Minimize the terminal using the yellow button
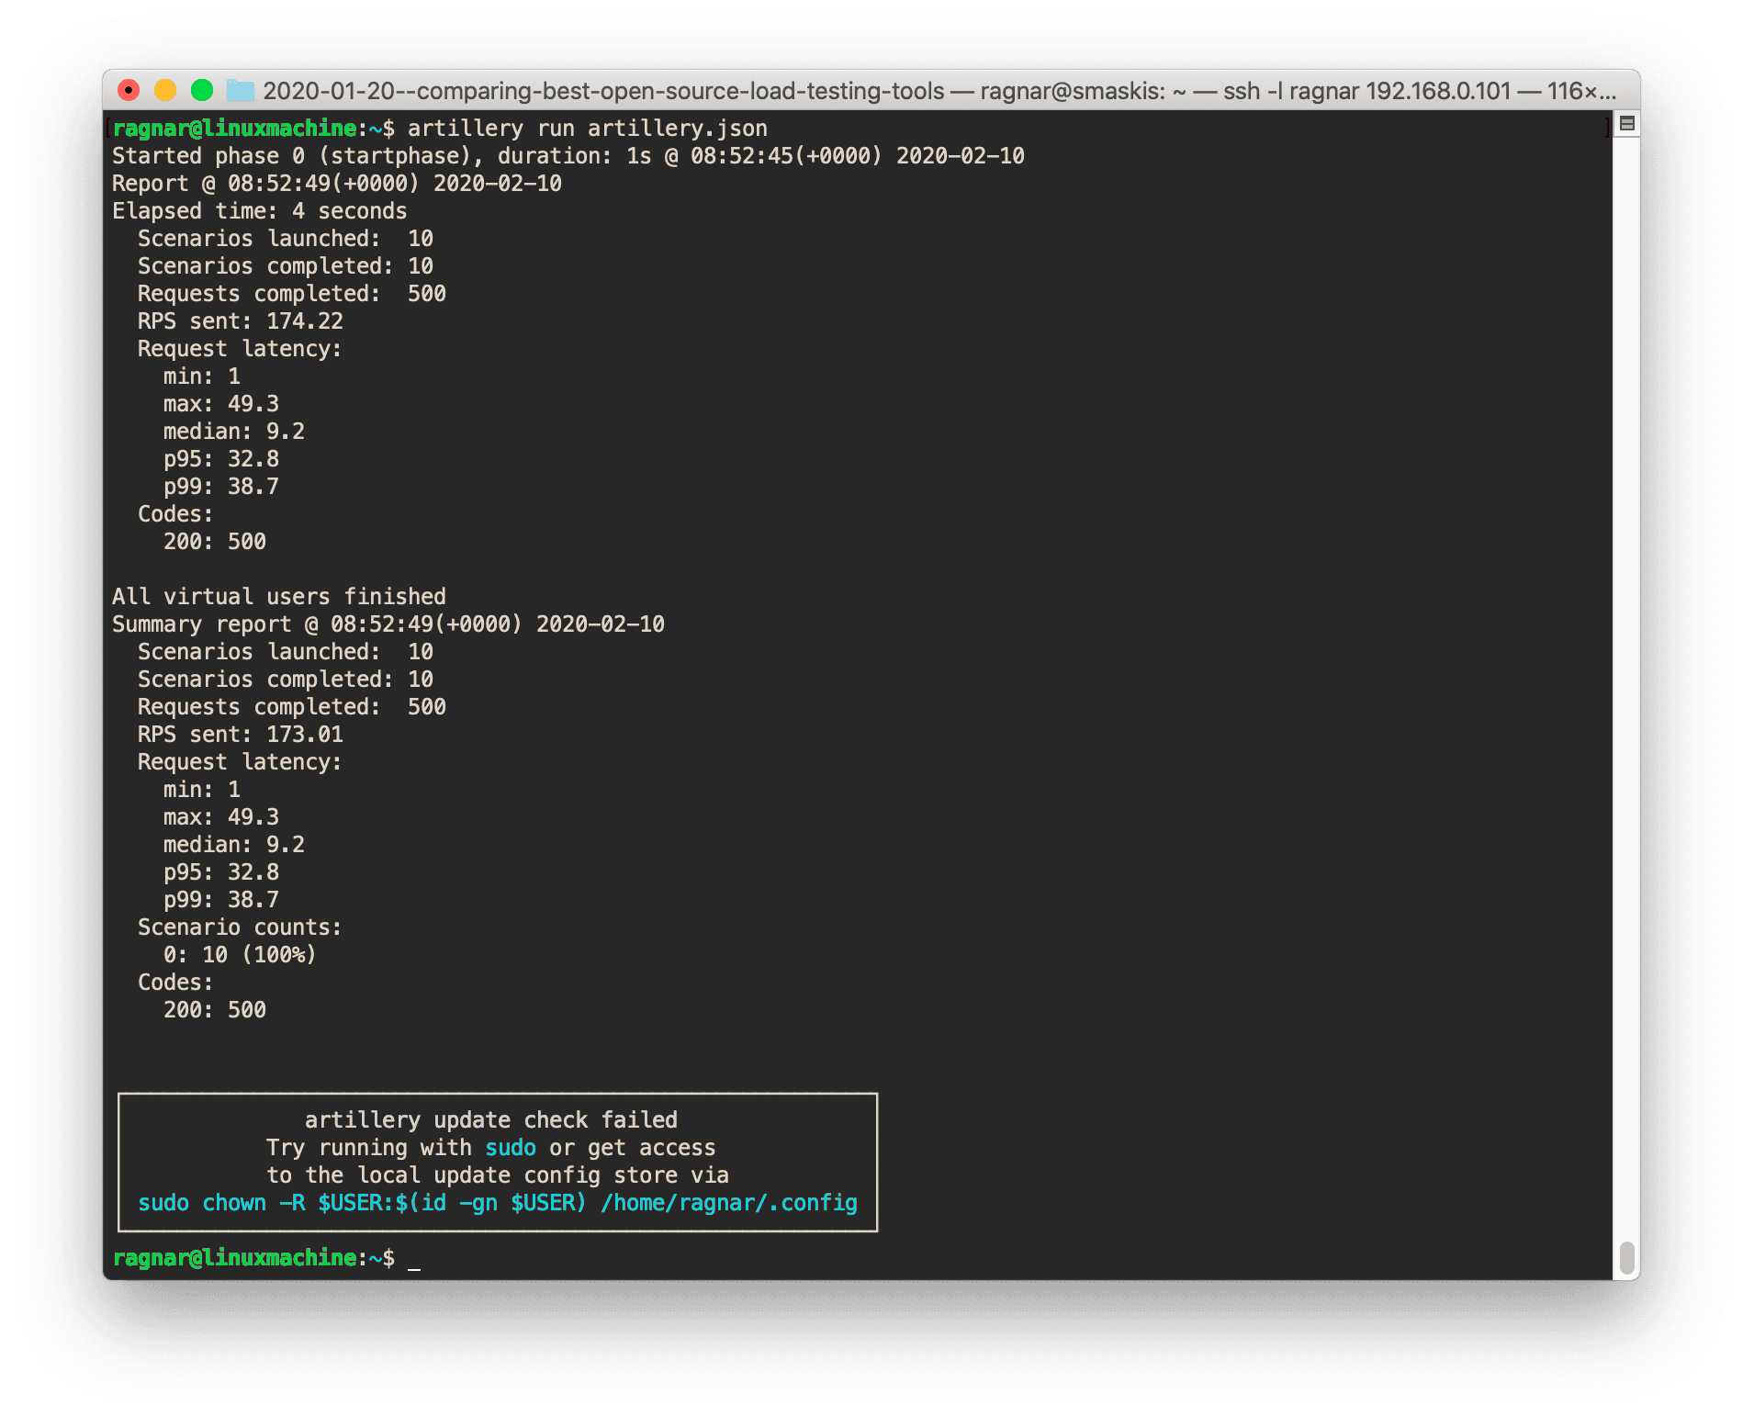1743x1416 pixels. [165, 90]
